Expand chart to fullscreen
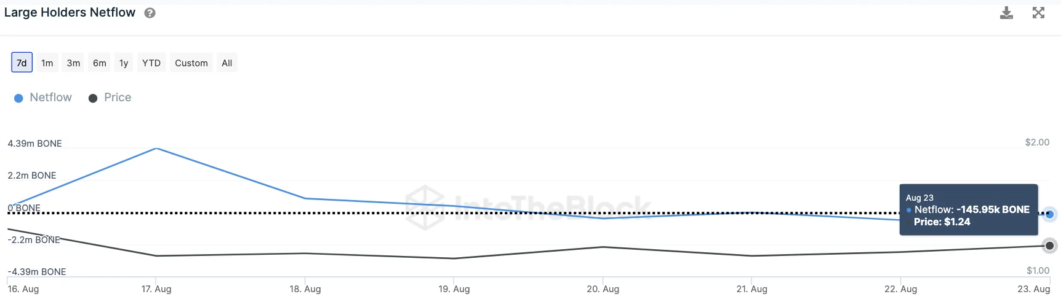 click(1038, 13)
